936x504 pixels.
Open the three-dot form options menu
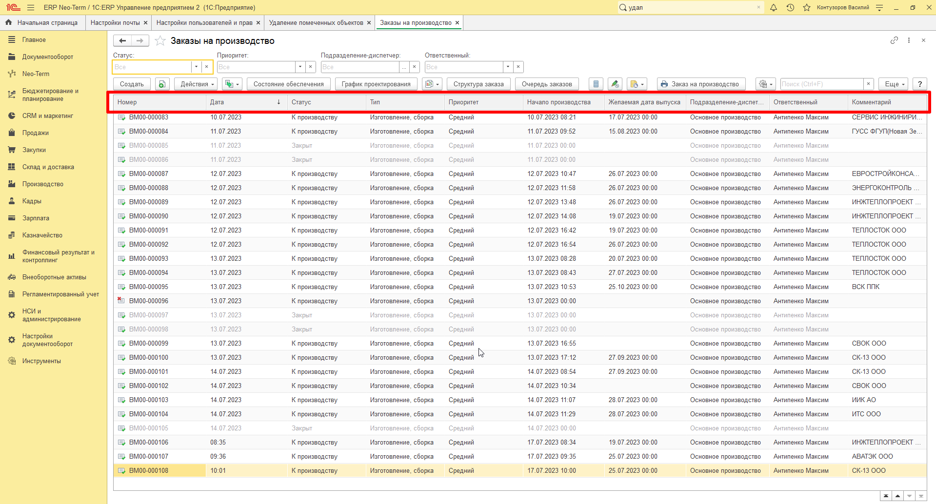pos(909,40)
